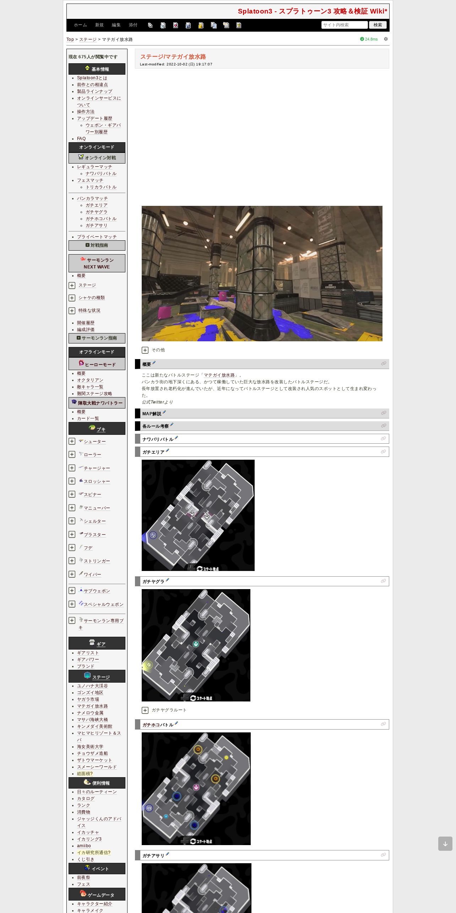
Task: Expand the サブウェポン list
Action: point(72,591)
